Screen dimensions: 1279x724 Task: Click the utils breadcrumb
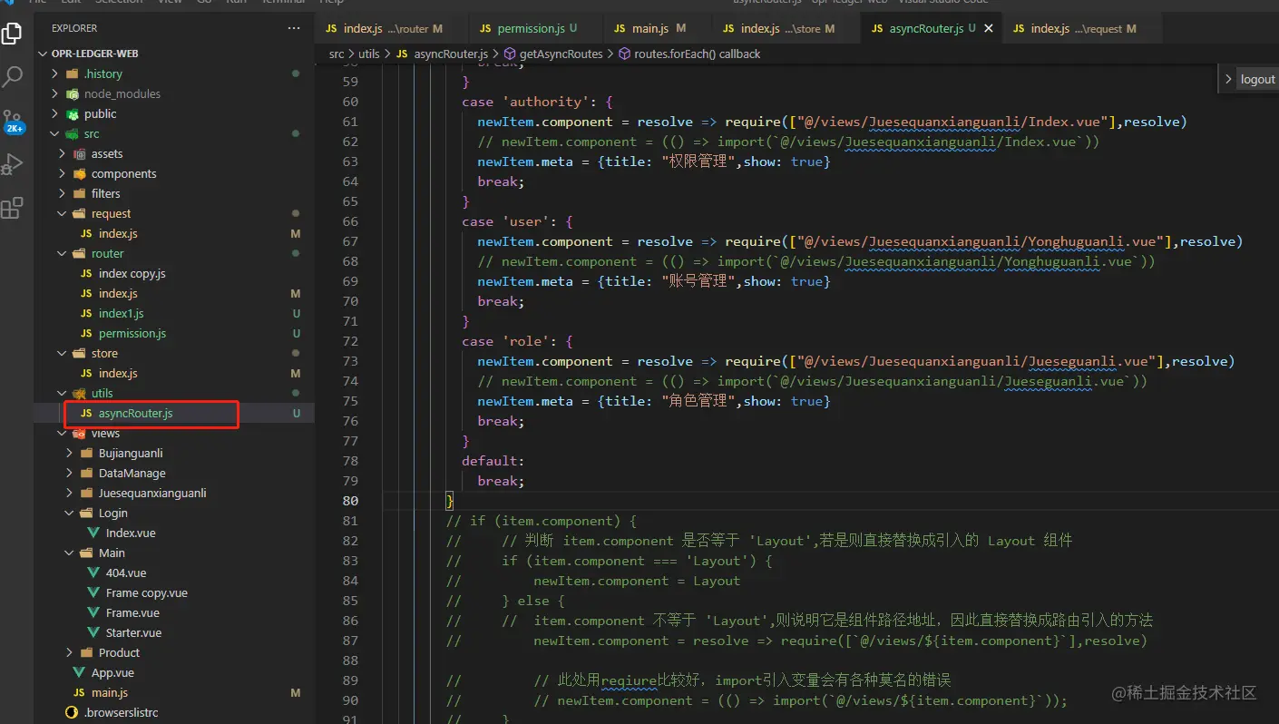tap(368, 54)
